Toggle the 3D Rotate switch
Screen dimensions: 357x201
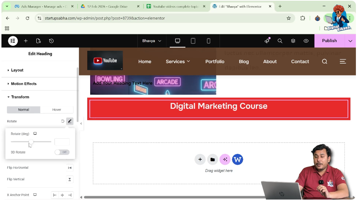tap(62, 152)
